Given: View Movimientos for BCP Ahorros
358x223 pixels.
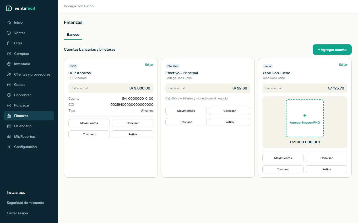Looking at the screenshot, I should coord(89,123).
